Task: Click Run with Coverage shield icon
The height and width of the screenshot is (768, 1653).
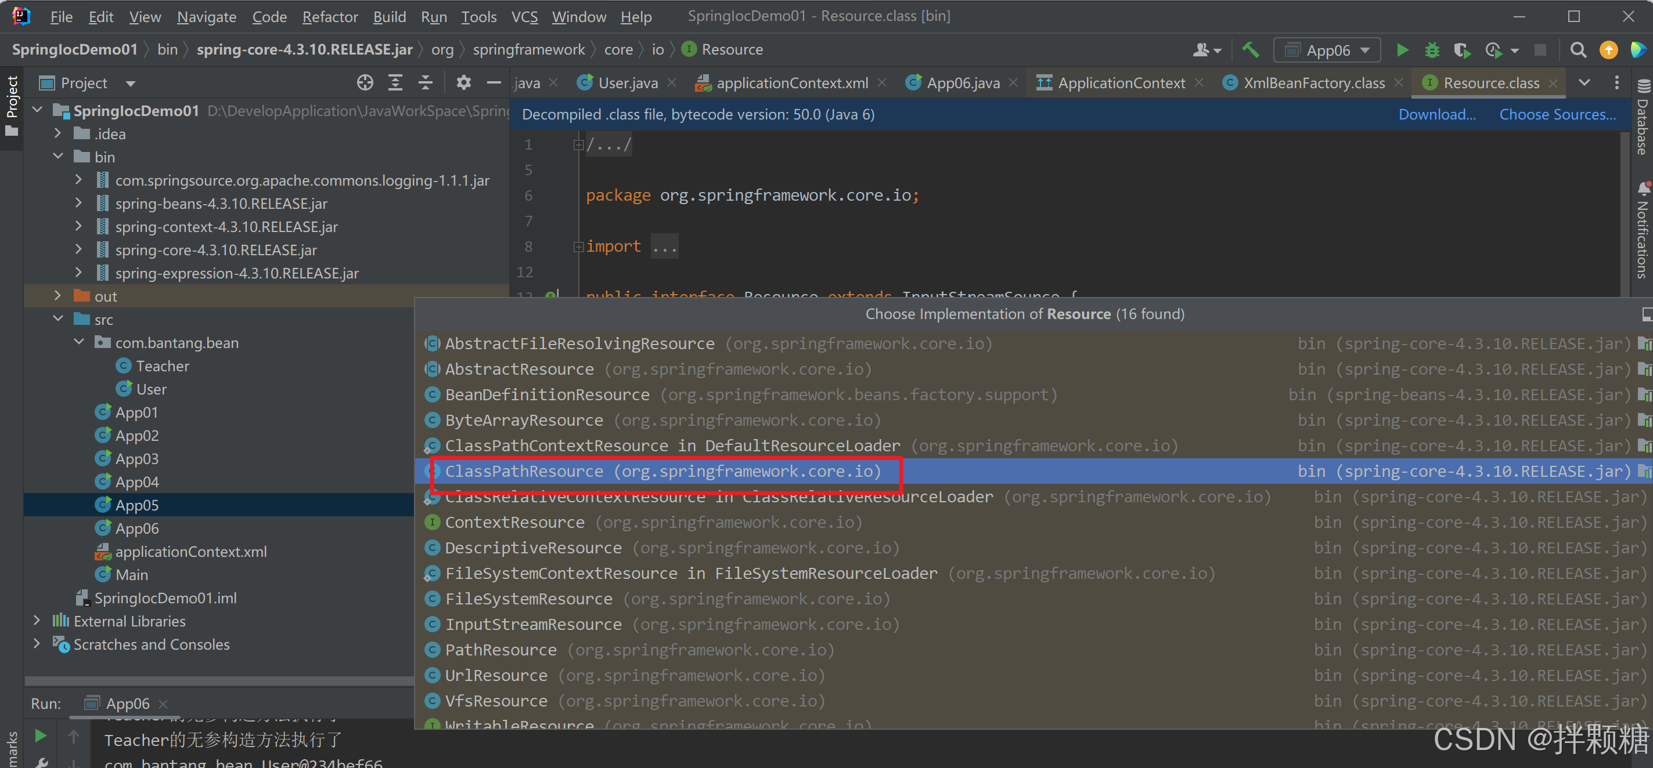Action: [1461, 50]
